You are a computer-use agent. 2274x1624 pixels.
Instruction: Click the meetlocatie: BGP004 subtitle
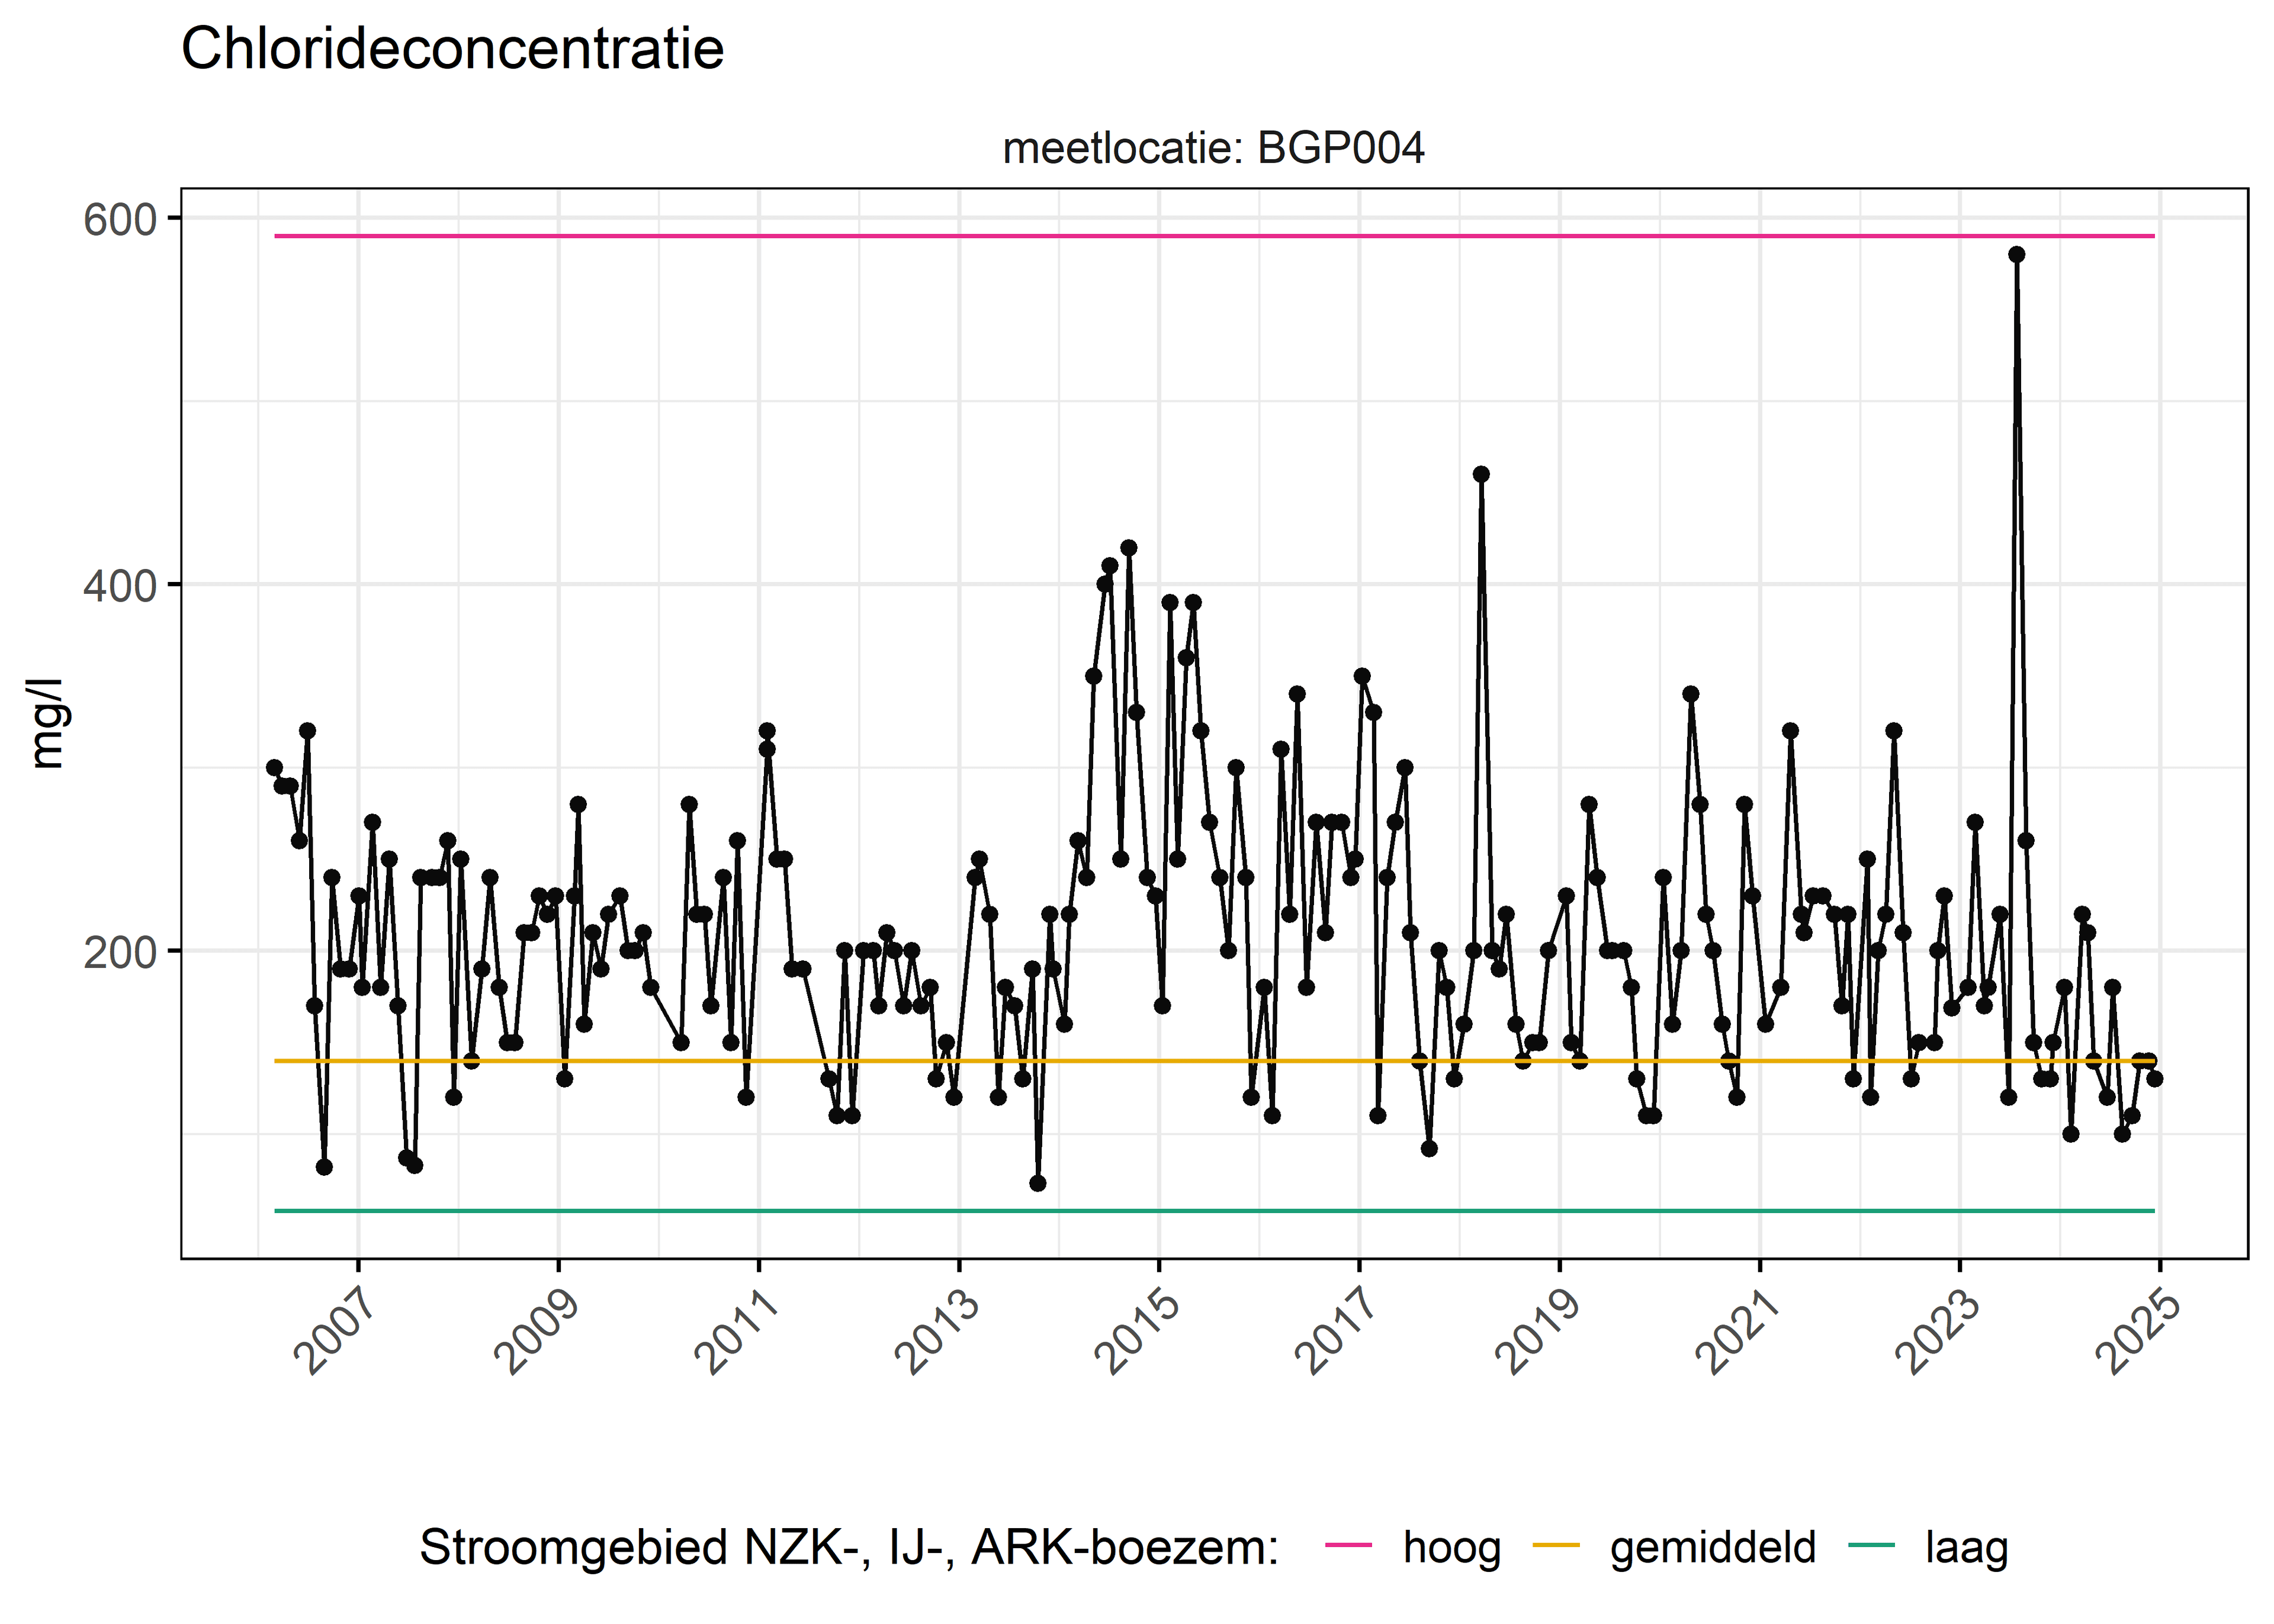point(1213,148)
